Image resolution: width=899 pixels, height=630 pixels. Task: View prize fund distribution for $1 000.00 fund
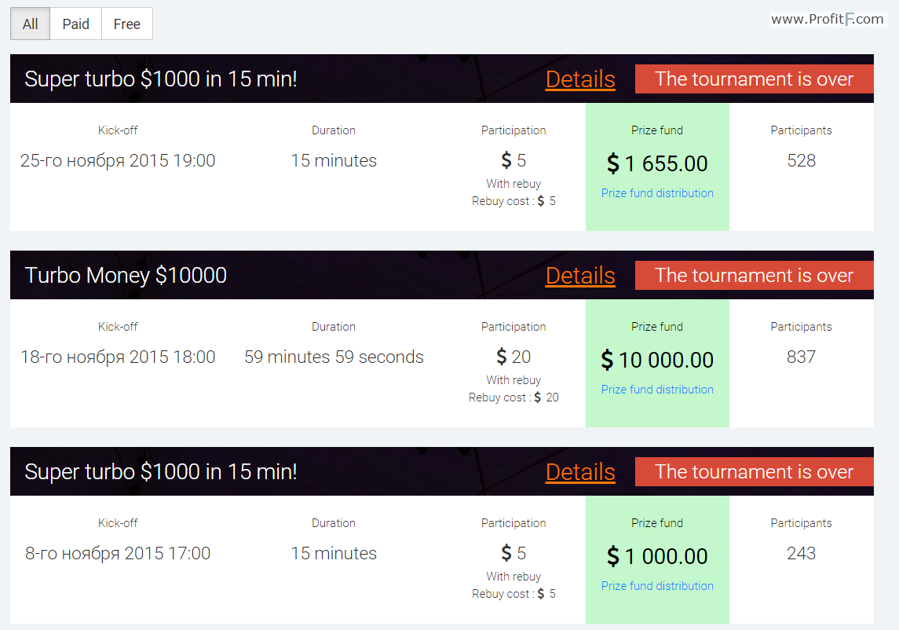tap(657, 586)
